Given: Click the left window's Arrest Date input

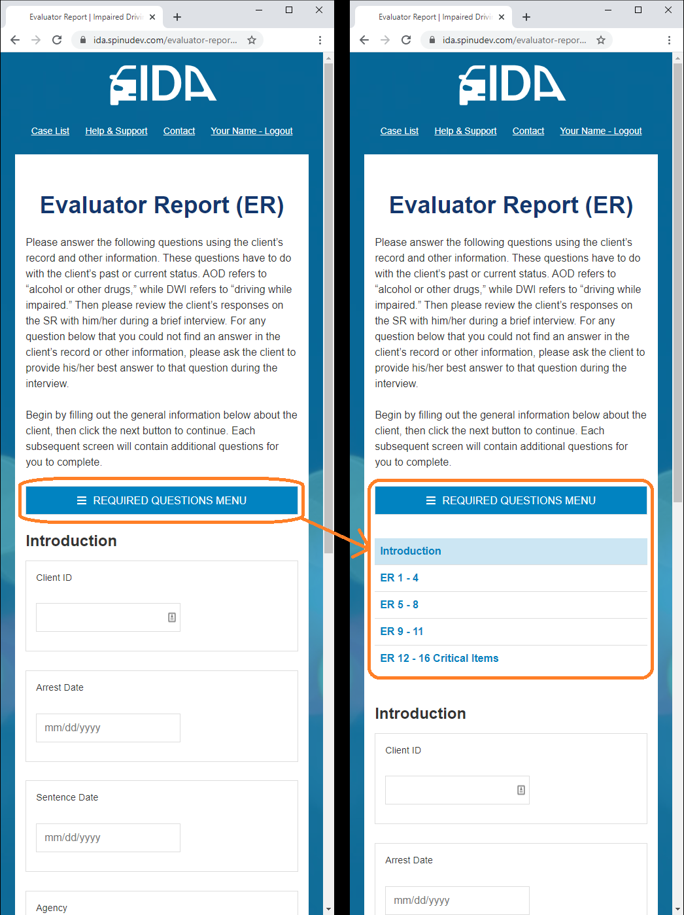Looking at the screenshot, I should tap(108, 728).
